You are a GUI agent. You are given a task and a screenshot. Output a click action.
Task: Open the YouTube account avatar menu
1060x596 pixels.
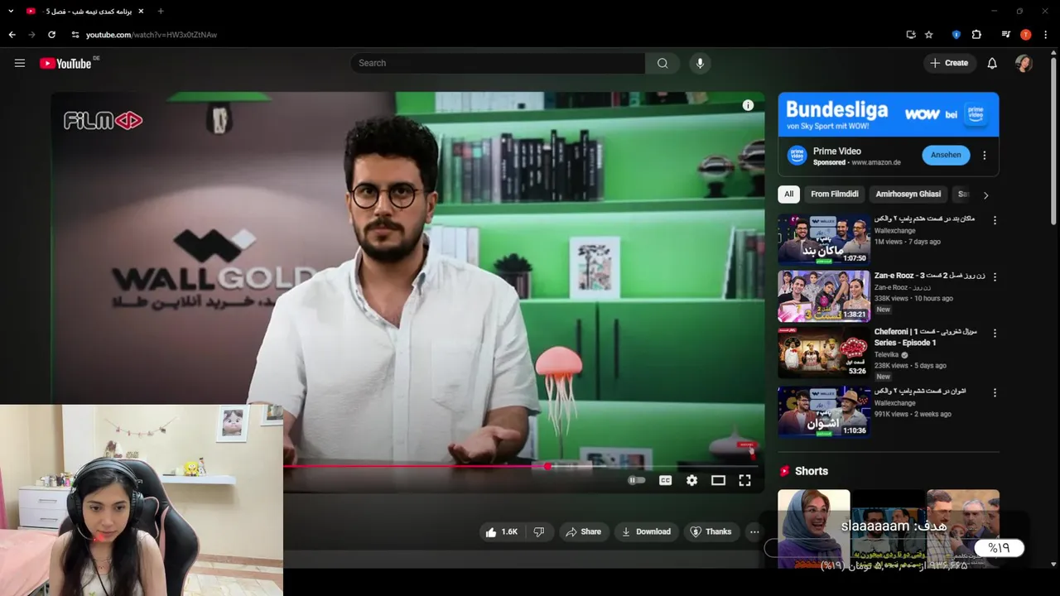[x=1024, y=63]
